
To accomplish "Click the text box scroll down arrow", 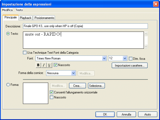I will click(146, 47).
